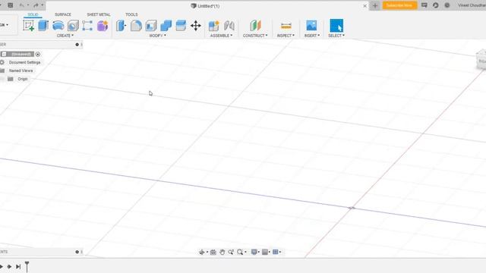Click the Look At icon
486x273 pixels.
[213, 252]
